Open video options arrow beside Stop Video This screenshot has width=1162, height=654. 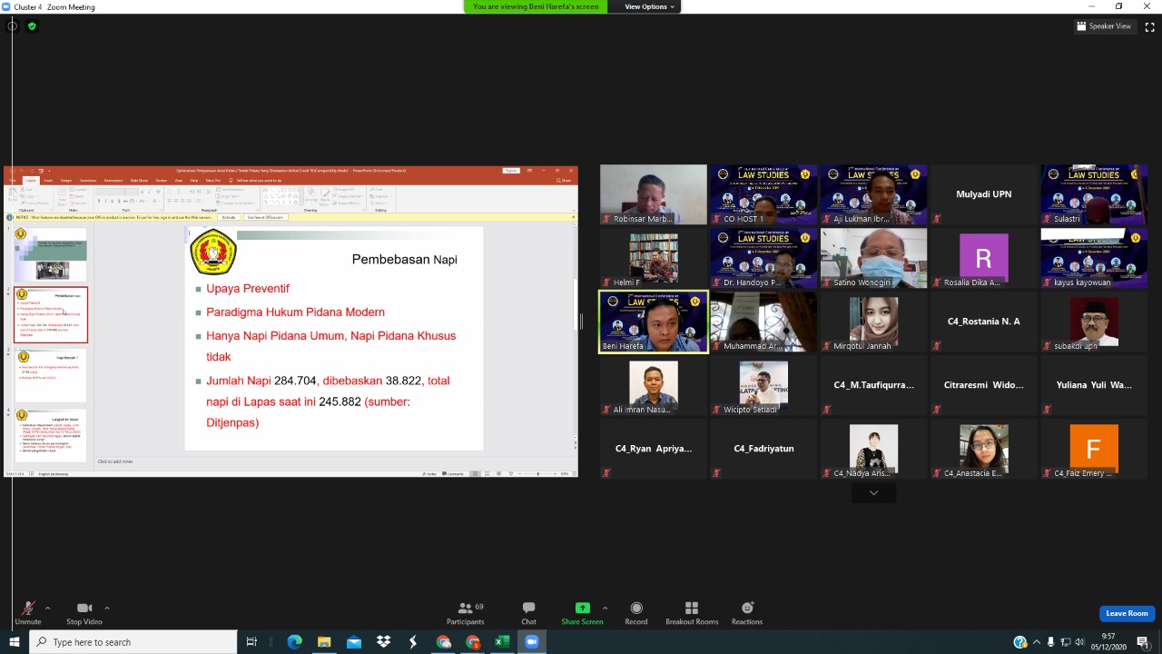[107, 608]
